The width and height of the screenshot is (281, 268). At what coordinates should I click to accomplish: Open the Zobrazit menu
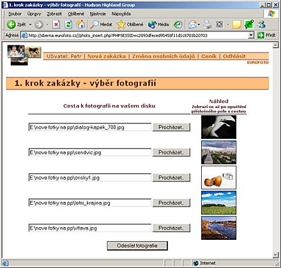point(54,14)
